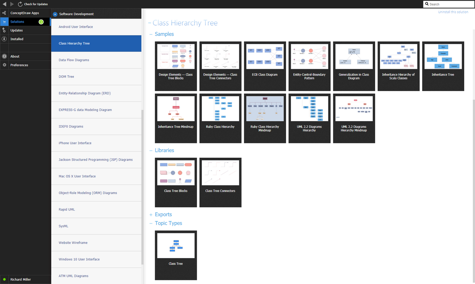Open the About tab

tap(25, 56)
